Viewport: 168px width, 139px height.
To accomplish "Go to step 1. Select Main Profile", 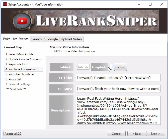I will (x=19, y=54).
